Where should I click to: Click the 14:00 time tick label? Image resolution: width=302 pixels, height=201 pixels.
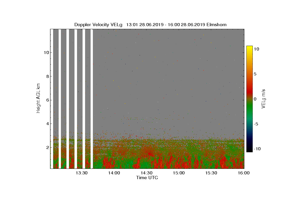[x=114, y=173]
